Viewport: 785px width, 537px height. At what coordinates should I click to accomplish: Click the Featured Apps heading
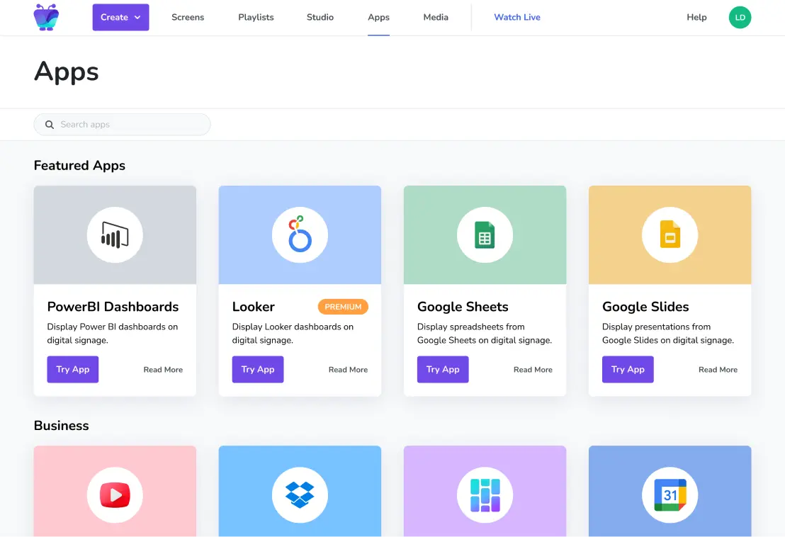[79, 166]
